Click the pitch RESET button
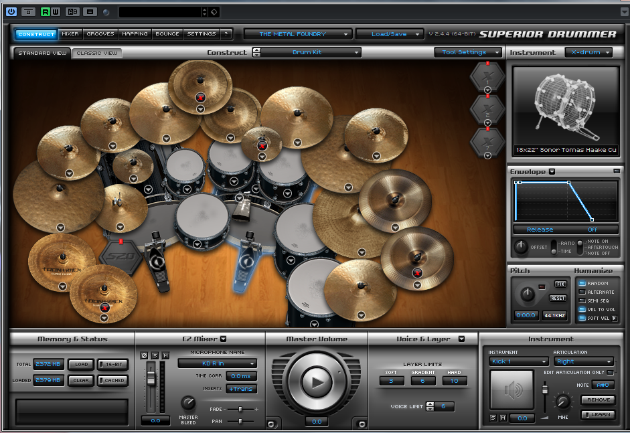The image size is (630, 433). click(558, 298)
